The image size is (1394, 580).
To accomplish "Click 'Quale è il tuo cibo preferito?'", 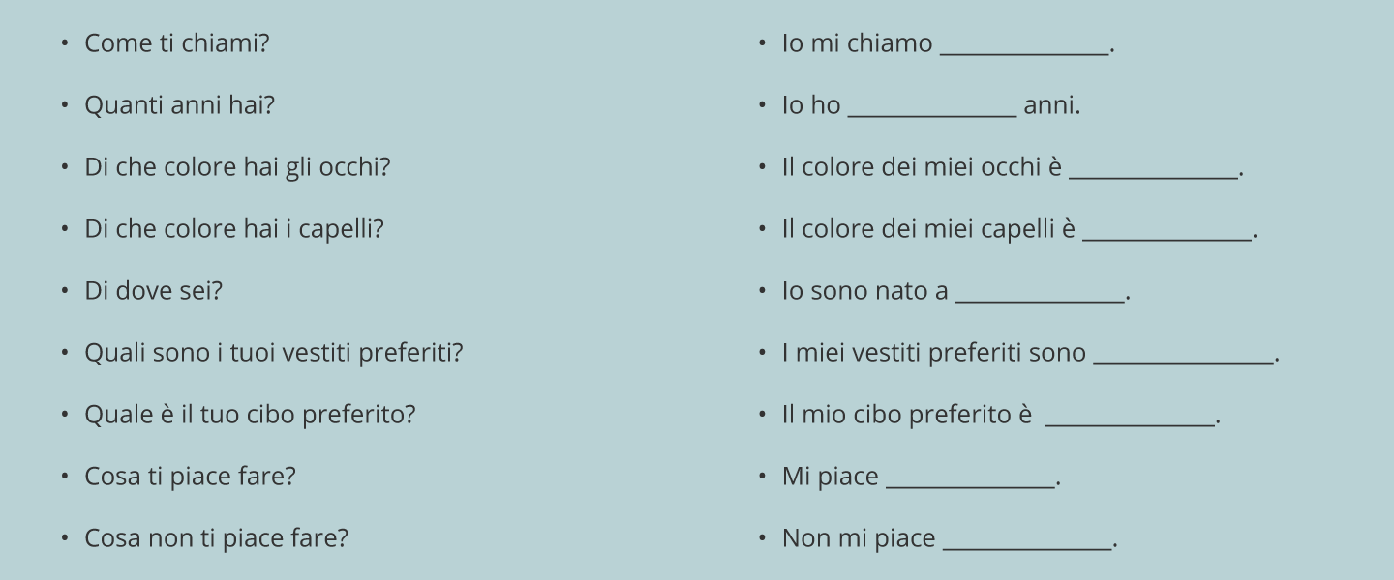I will coord(250,415).
